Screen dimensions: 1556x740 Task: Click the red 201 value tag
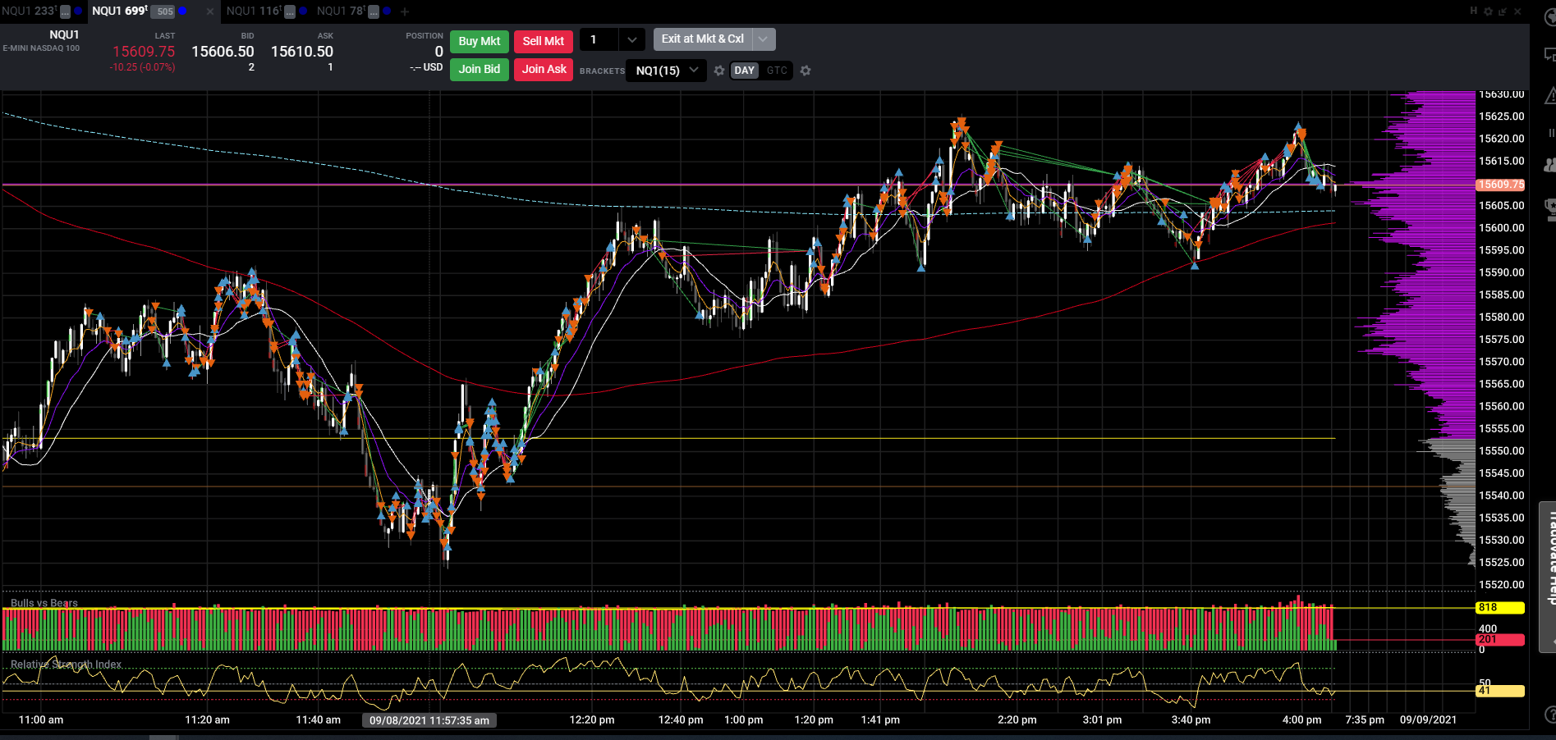tap(1500, 639)
